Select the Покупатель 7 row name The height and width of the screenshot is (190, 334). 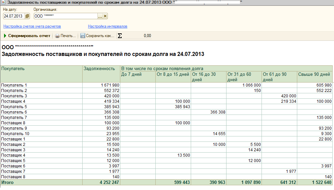(x=14, y=118)
